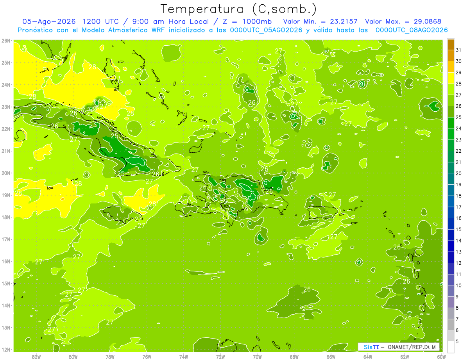This screenshot has height=362, width=469.
Task: Click the '68W' longitude axis label
Action: point(294,357)
